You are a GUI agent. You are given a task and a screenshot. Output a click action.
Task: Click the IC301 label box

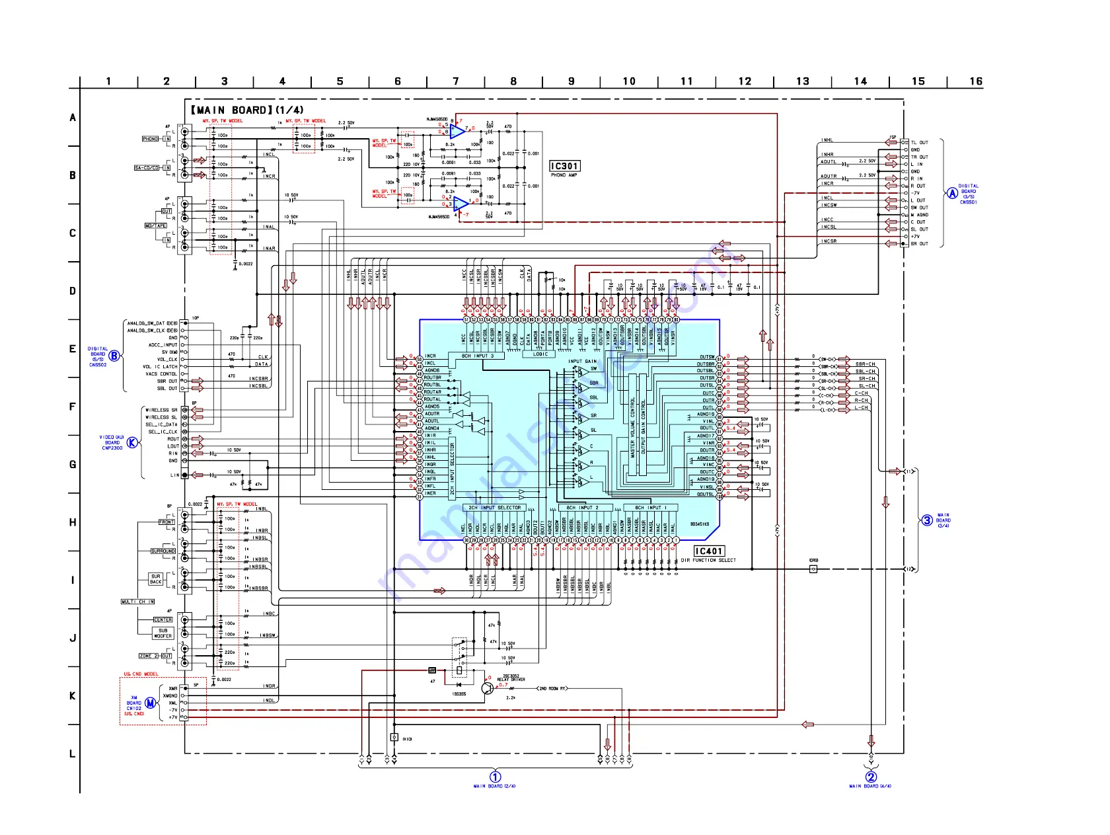(x=565, y=166)
